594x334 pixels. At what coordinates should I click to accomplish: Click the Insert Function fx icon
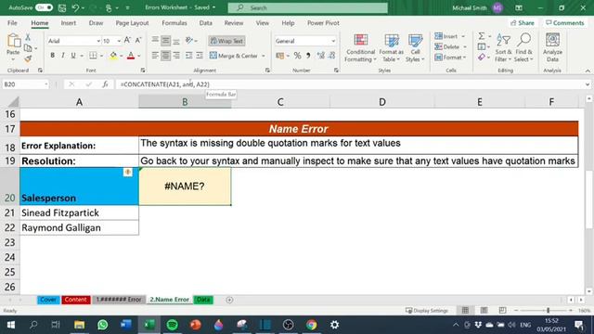105,84
